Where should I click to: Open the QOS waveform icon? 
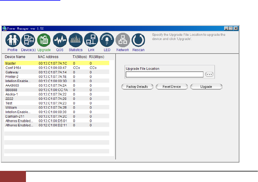point(60,40)
